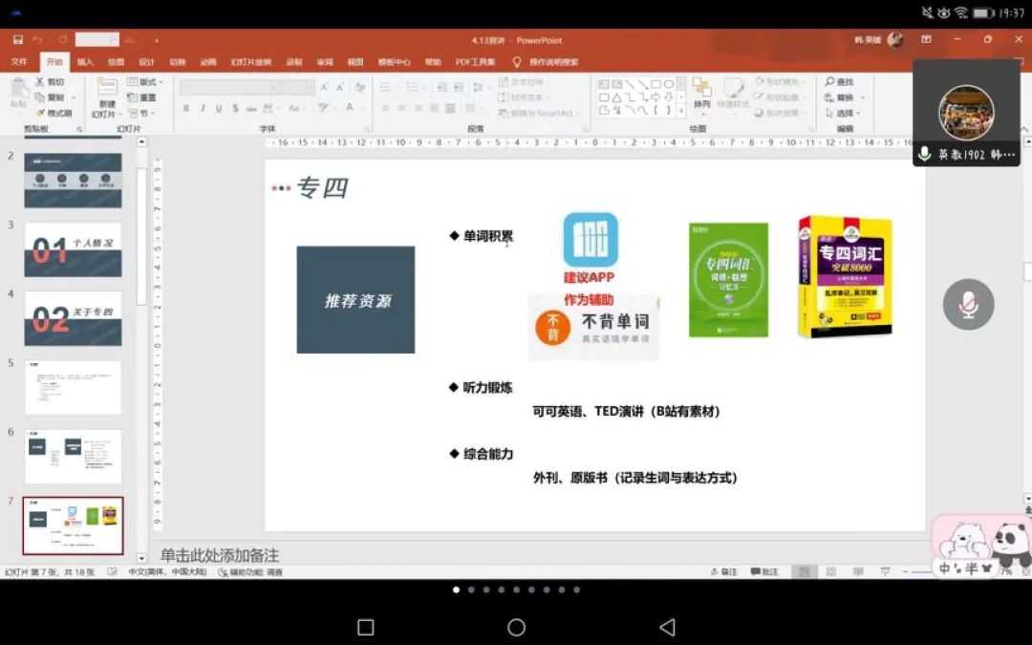Expand the Layout (版式) dropdown
Screen dimensions: 1032x645
(x=146, y=82)
